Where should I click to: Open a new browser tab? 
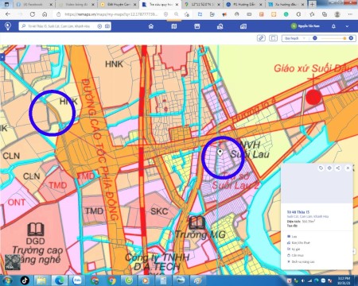point(312,4)
